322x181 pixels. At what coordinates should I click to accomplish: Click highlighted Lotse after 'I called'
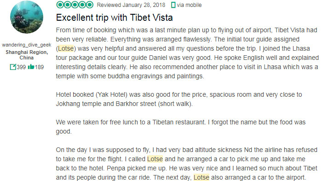[x=155, y=159]
